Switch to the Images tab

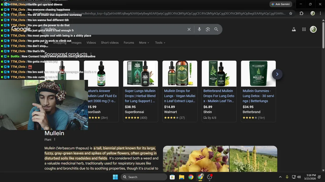76,43
